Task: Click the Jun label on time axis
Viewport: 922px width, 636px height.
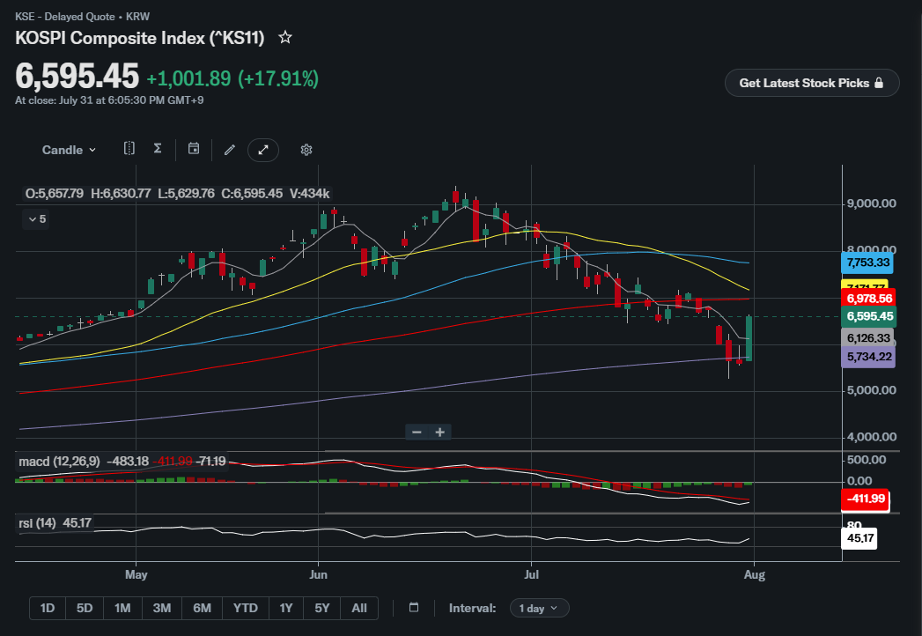Action: point(318,575)
